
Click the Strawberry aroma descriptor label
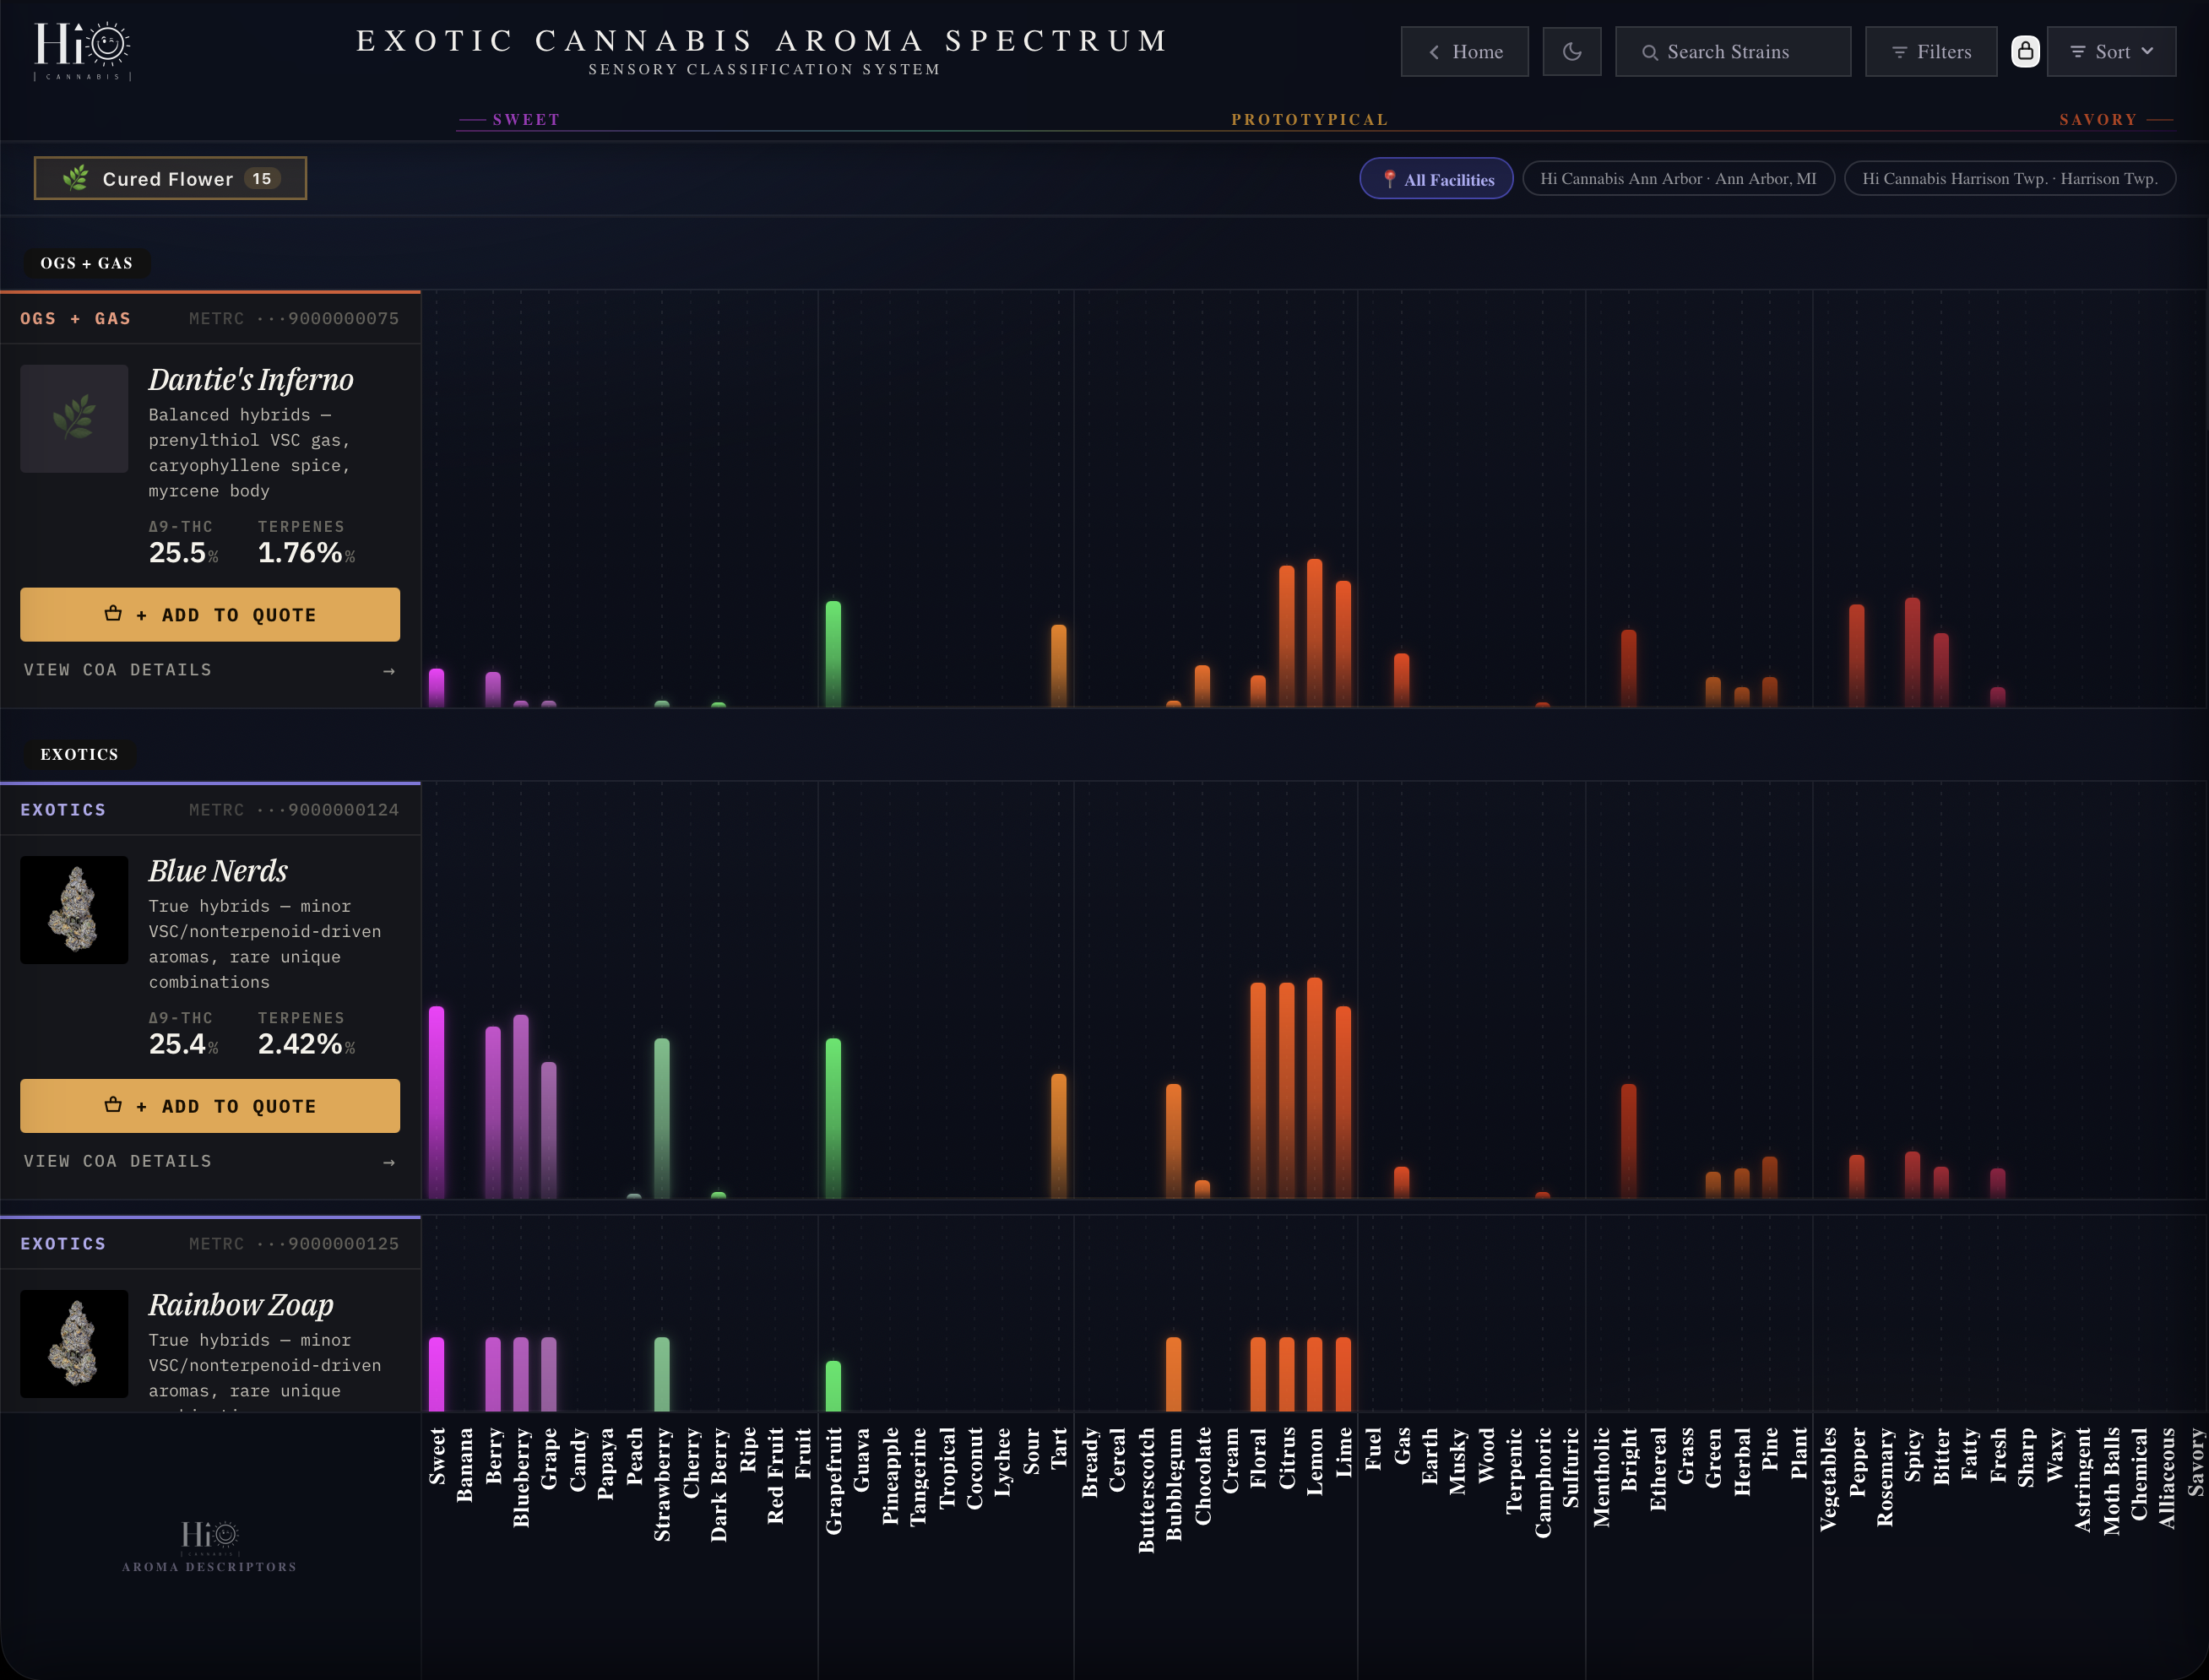tap(662, 1484)
